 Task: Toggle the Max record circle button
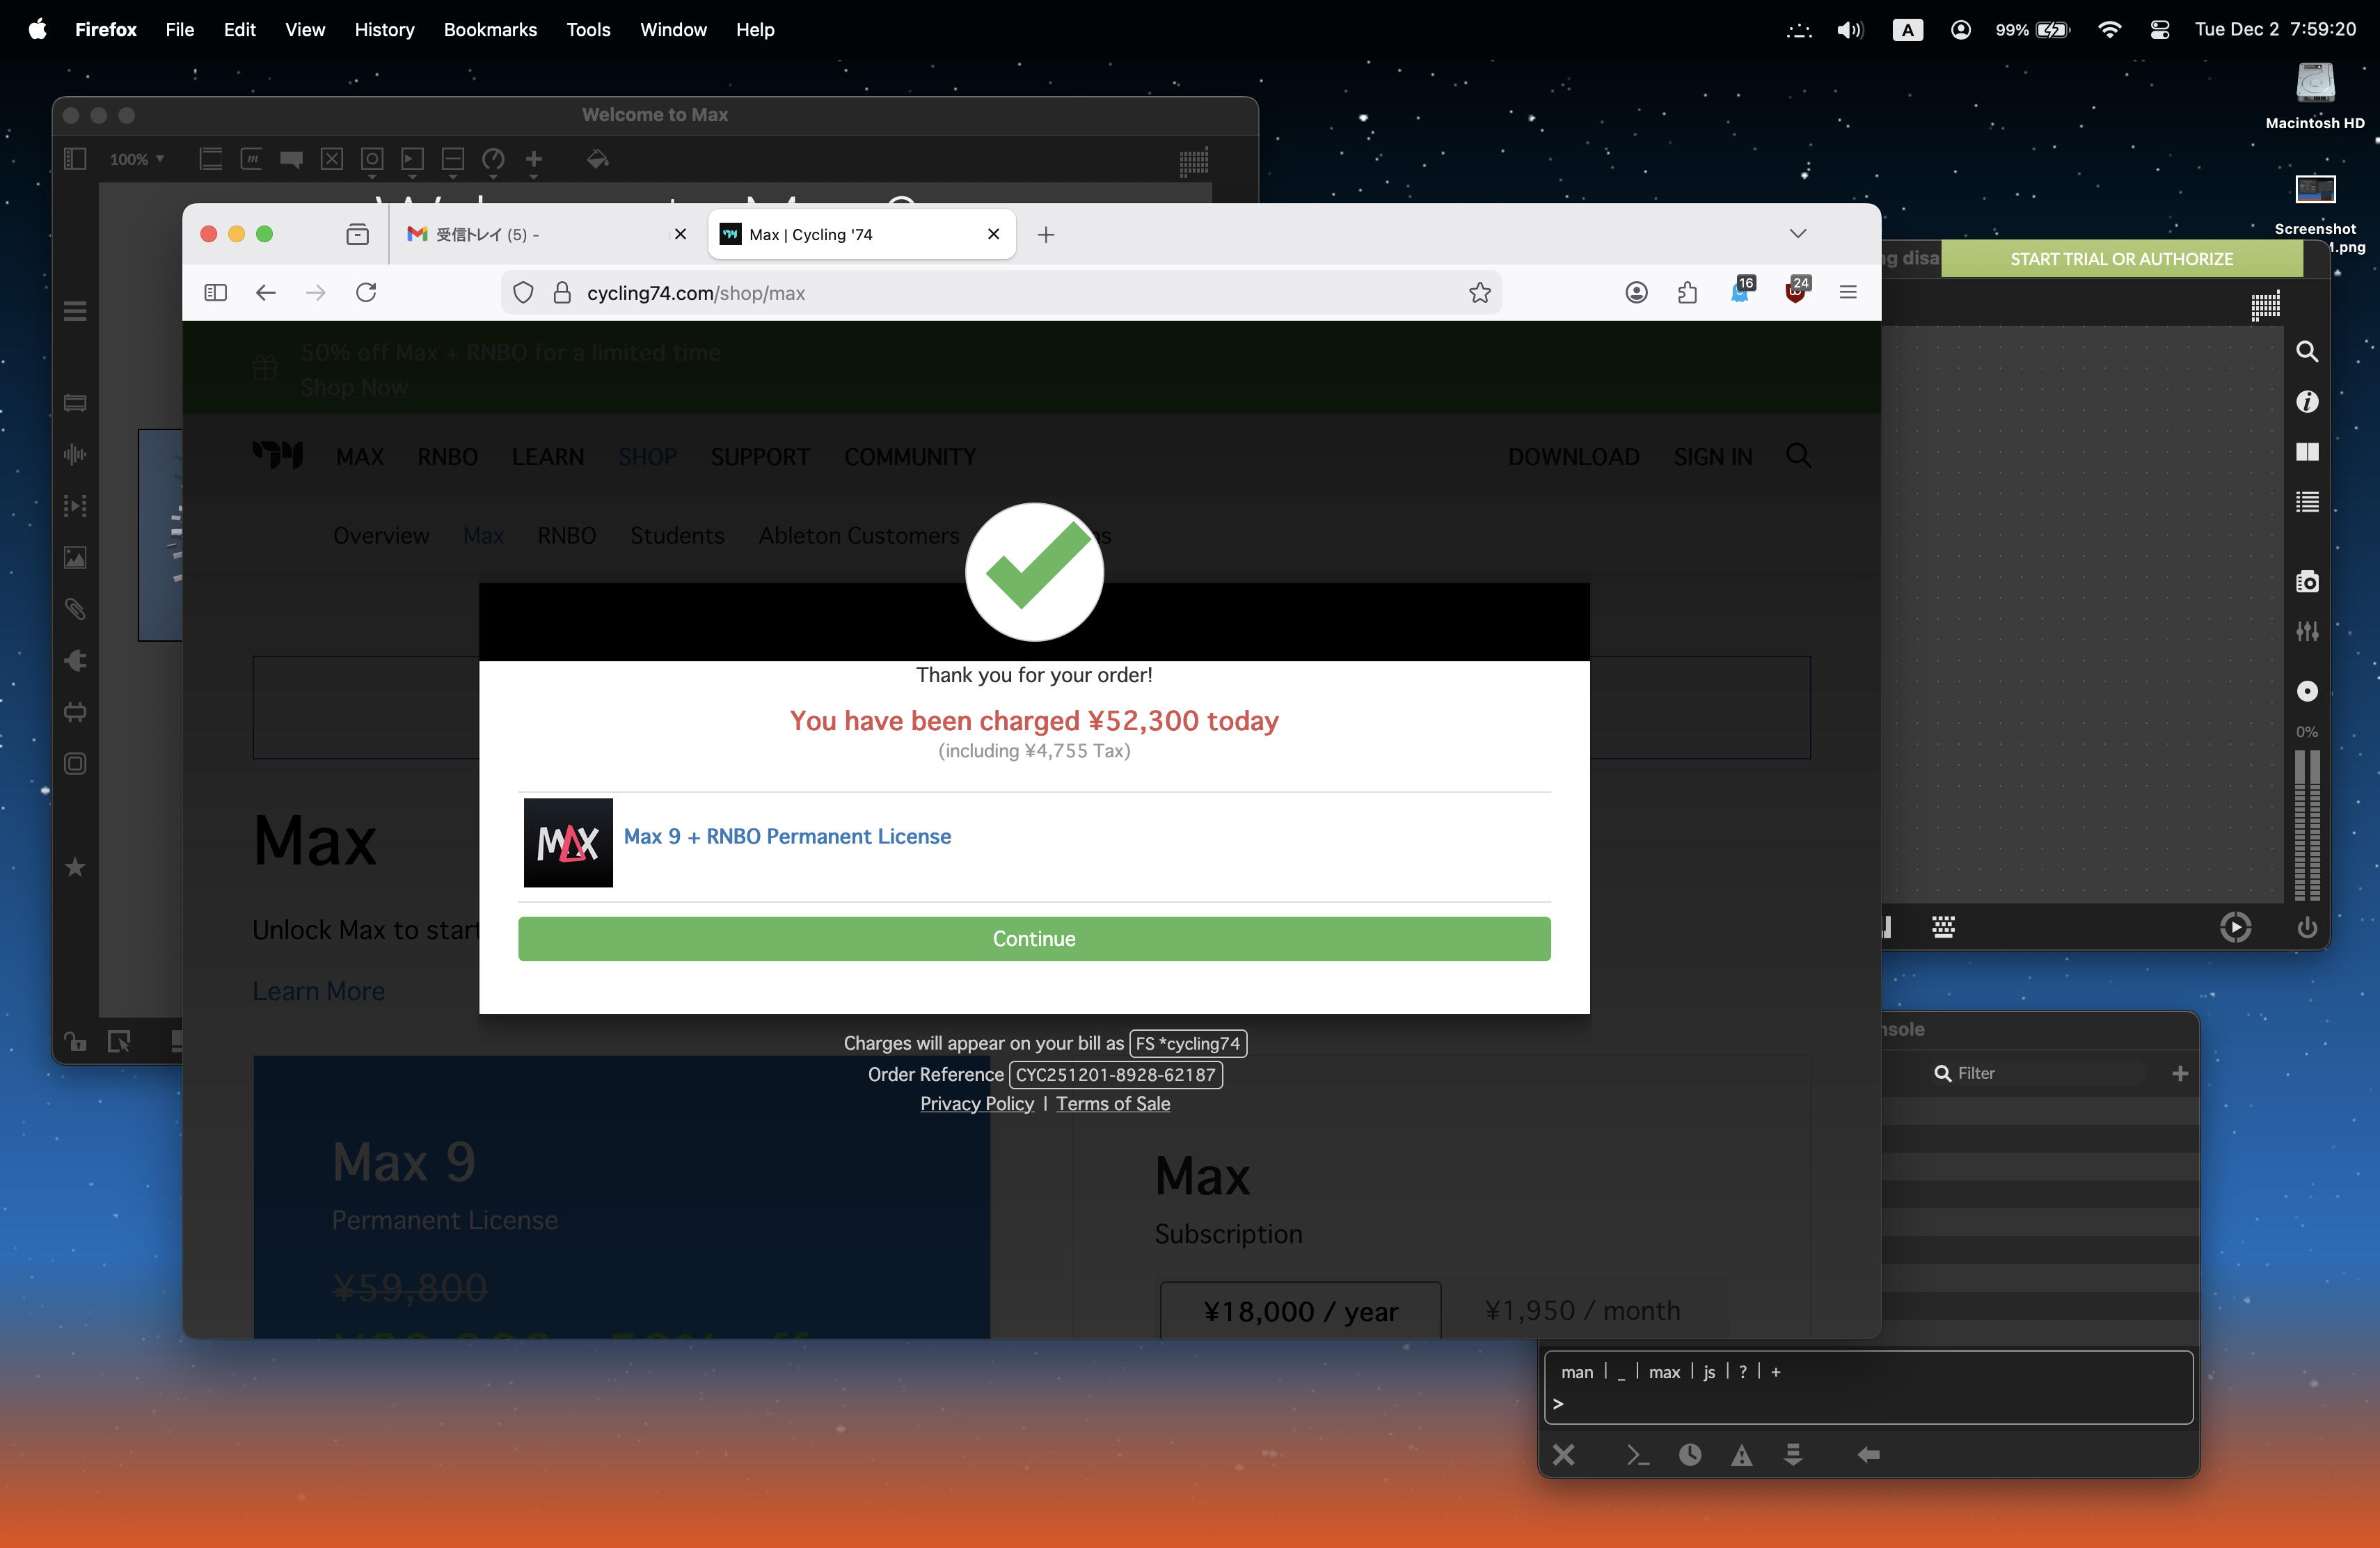pyautogui.click(x=2306, y=691)
